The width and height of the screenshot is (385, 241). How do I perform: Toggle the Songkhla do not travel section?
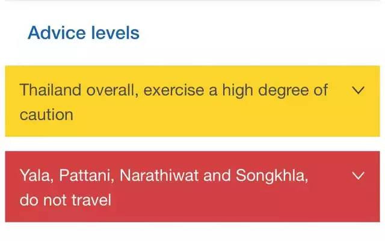point(192,187)
